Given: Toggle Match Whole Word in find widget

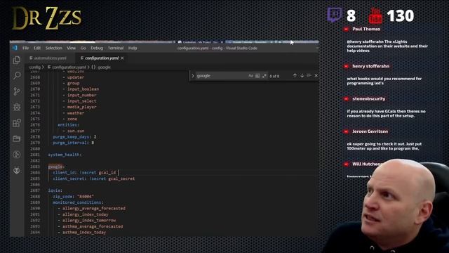Looking at the screenshot, I should point(257,76).
